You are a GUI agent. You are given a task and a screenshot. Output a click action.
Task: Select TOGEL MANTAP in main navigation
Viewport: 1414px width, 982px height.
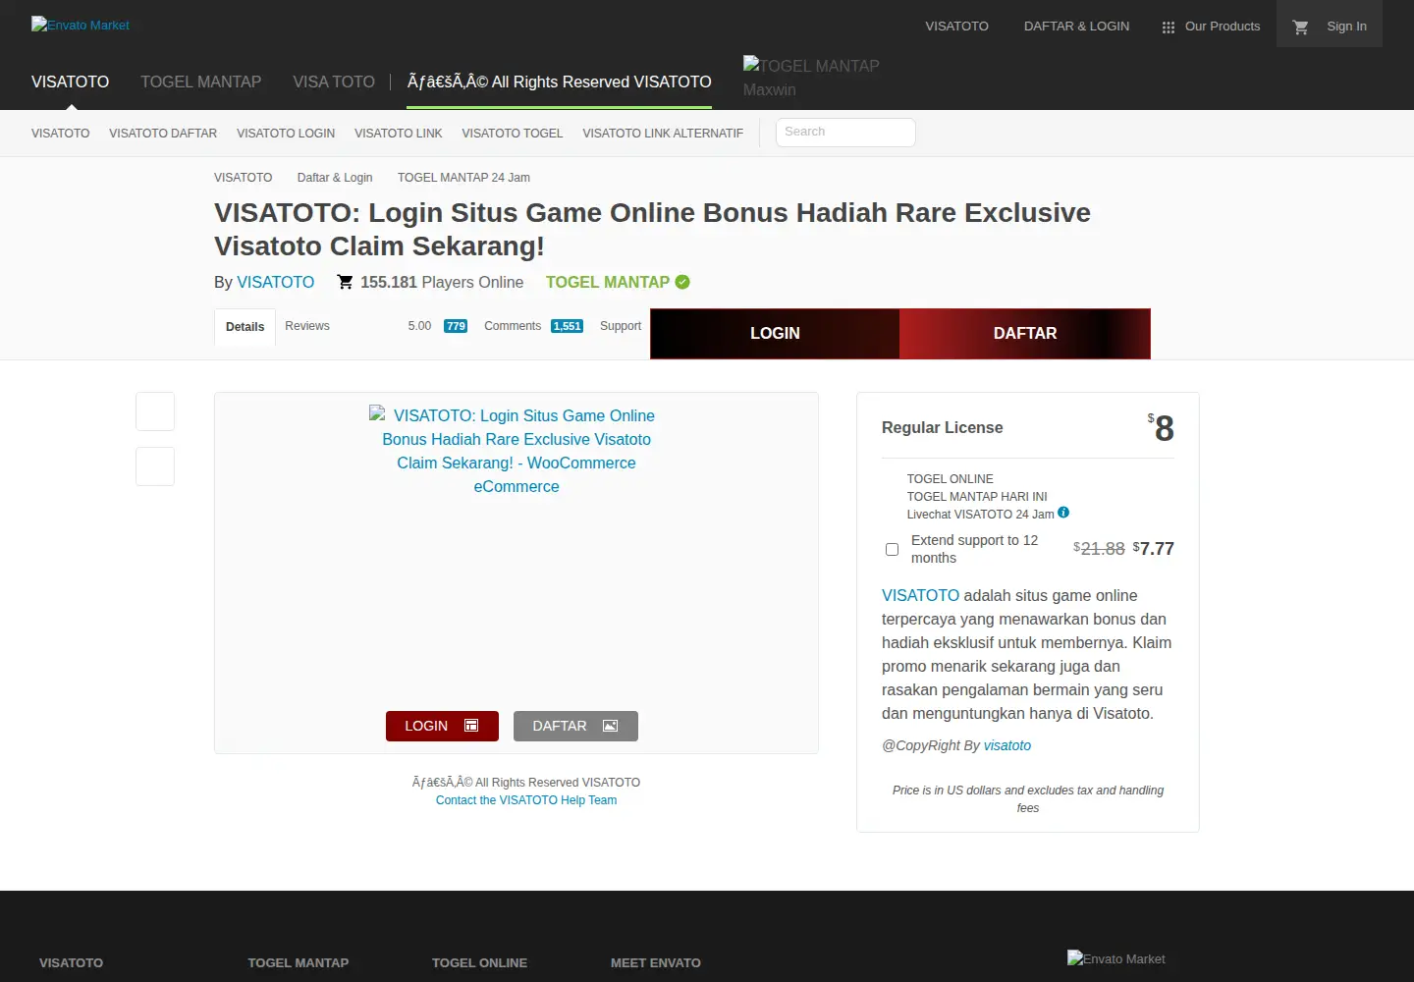[x=200, y=82]
